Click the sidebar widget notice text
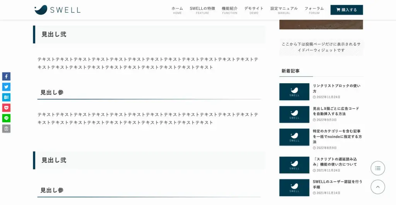Screen dimensions: 396x205 click(x=321, y=47)
